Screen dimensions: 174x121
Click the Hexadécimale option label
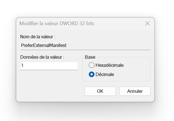tap(109, 65)
